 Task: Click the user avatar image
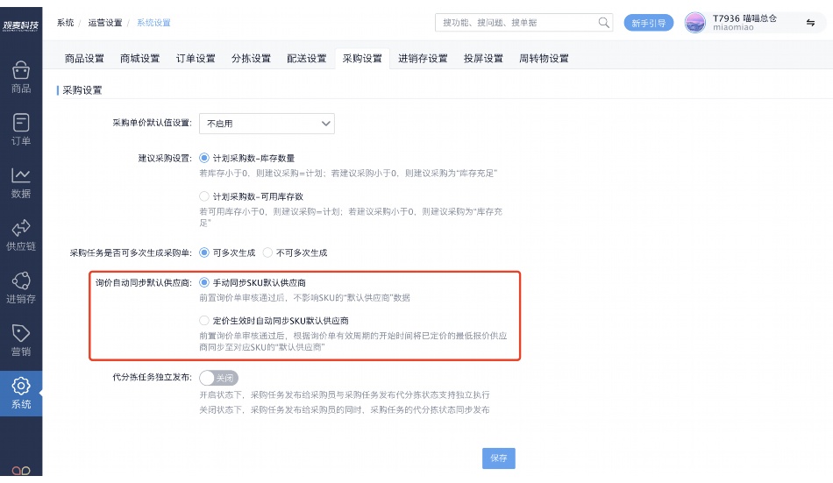[x=694, y=23]
